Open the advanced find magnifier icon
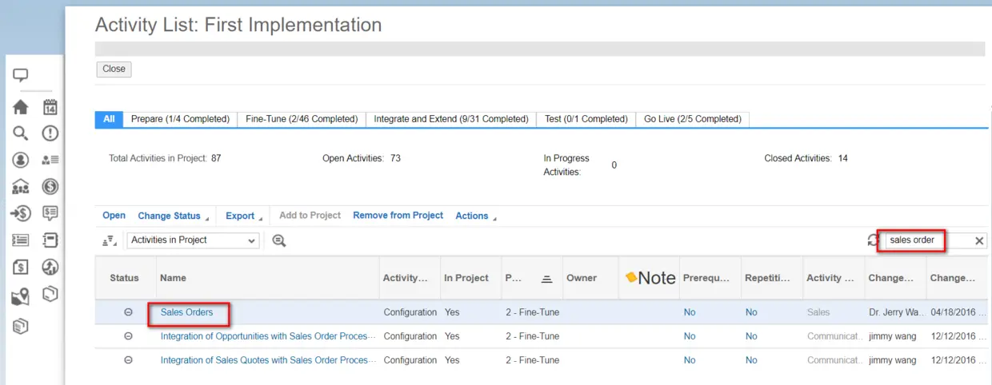 click(279, 240)
